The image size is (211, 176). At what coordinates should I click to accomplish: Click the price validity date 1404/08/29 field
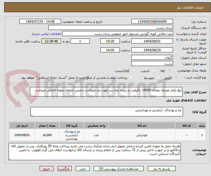click(x=152, y=50)
